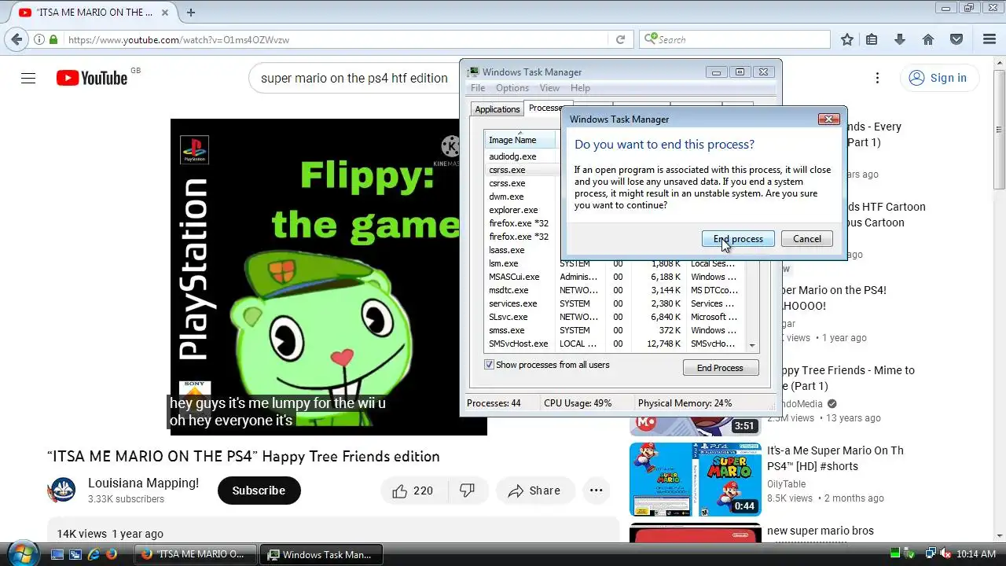Close the ITSA ME MARIO browser tab

(x=167, y=12)
